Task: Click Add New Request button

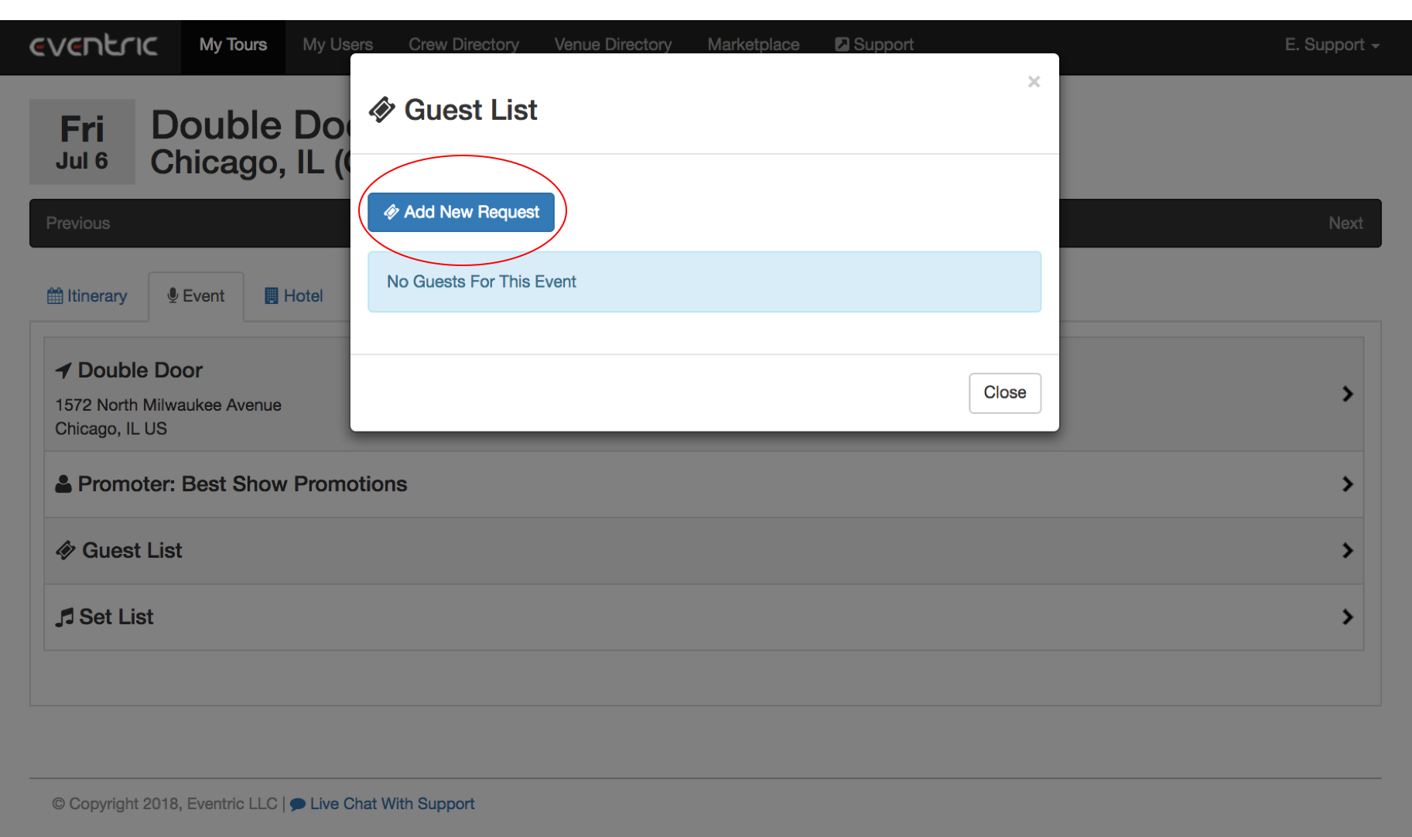Action: tap(461, 212)
